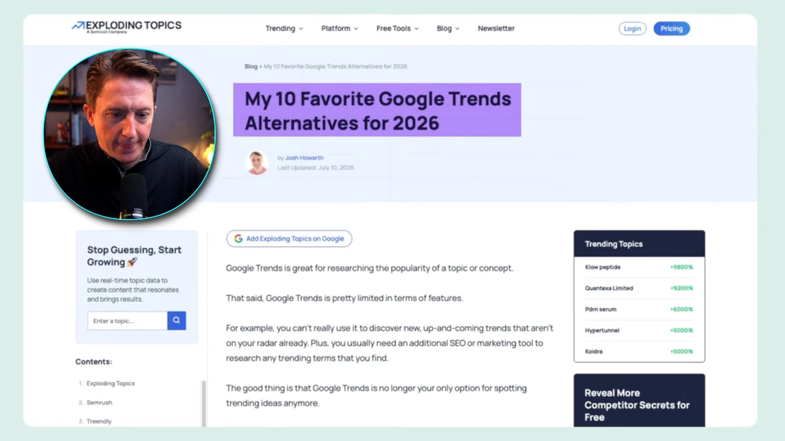Image resolution: width=785 pixels, height=441 pixels.
Task: Click 'Stop Guessing, Start Growing' heading
Action: [134, 256]
